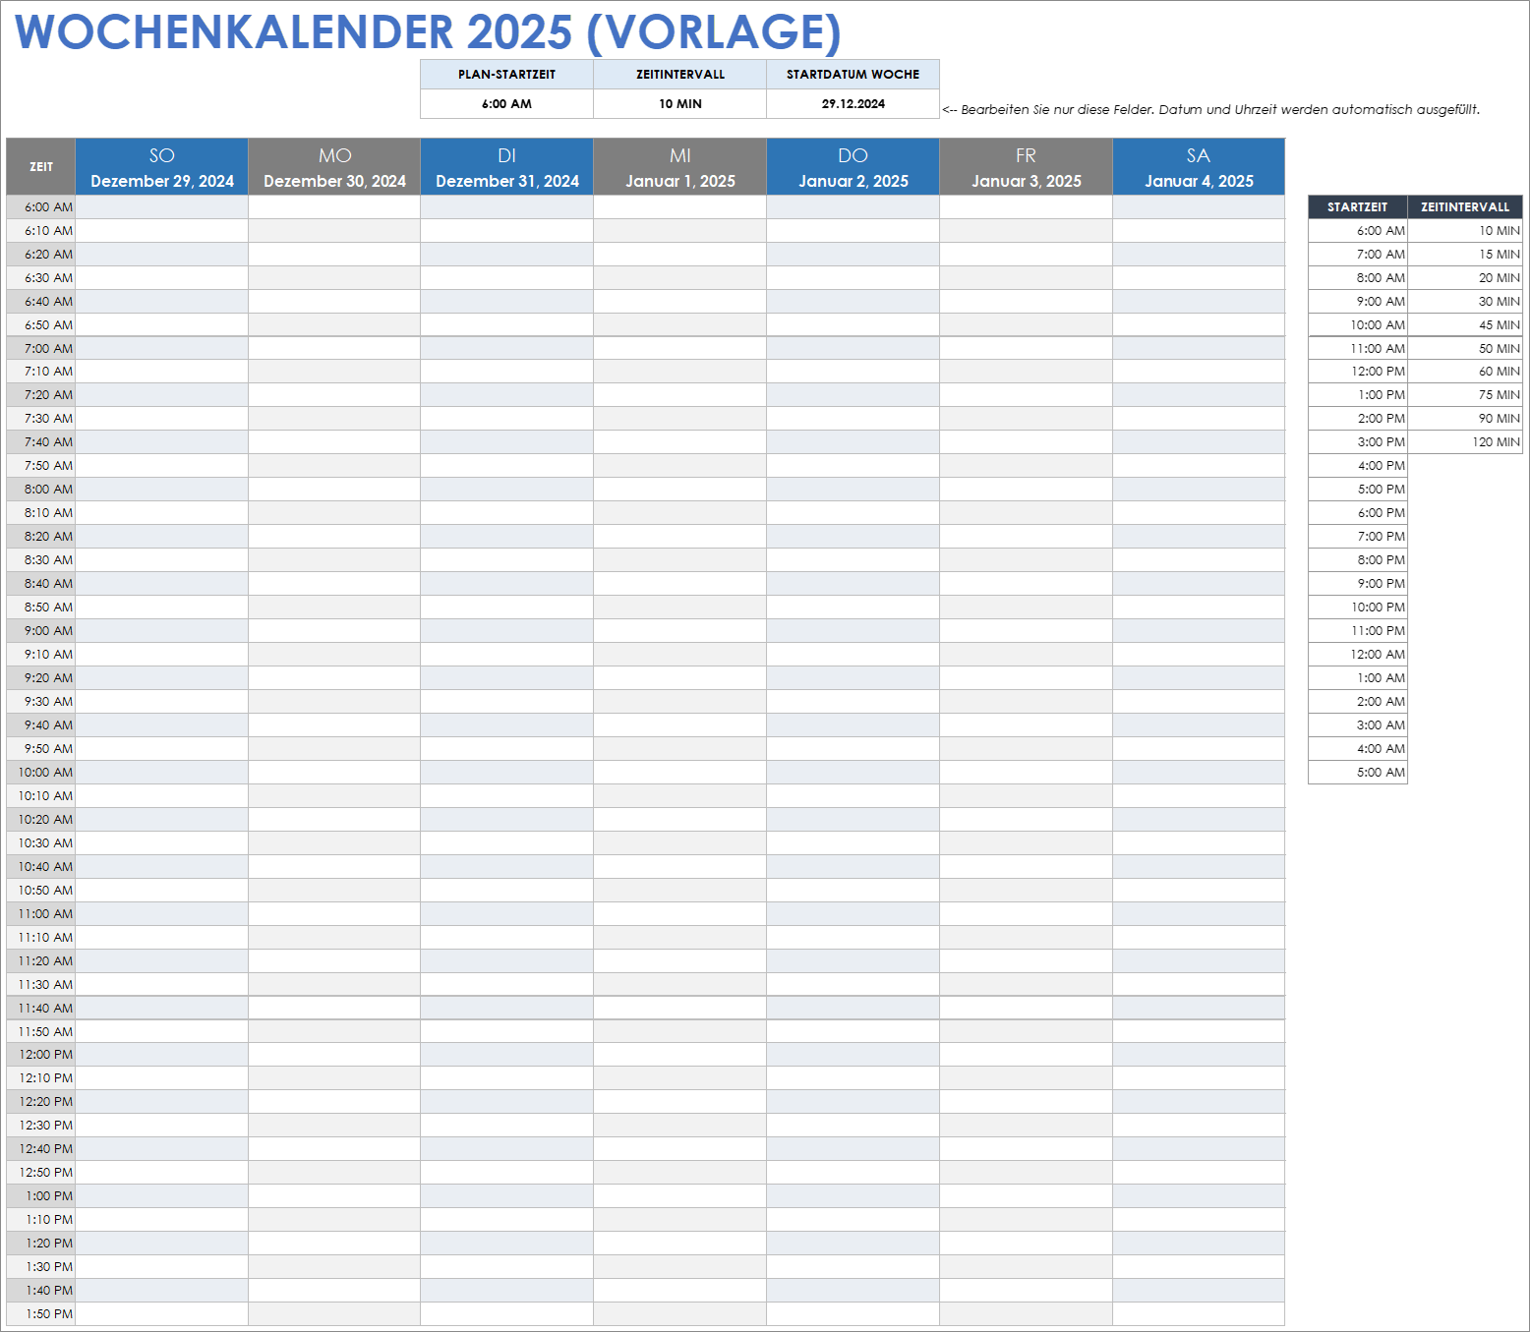Select the Plan-Startzeit value 6:00 AM
1530x1332 pixels.
pos(506,104)
